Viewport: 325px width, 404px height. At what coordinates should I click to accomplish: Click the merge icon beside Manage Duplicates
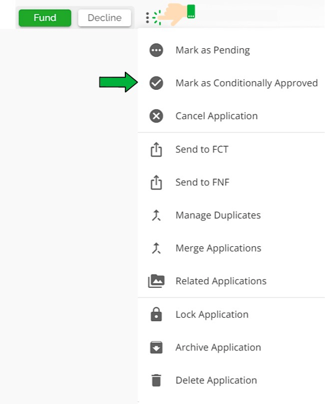156,215
